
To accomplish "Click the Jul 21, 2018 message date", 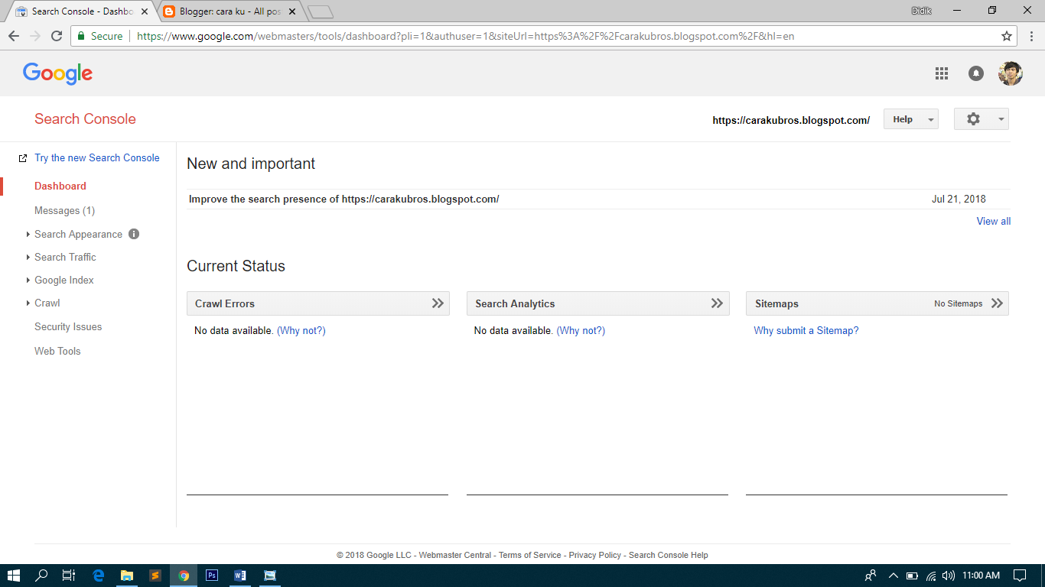I will (x=959, y=199).
